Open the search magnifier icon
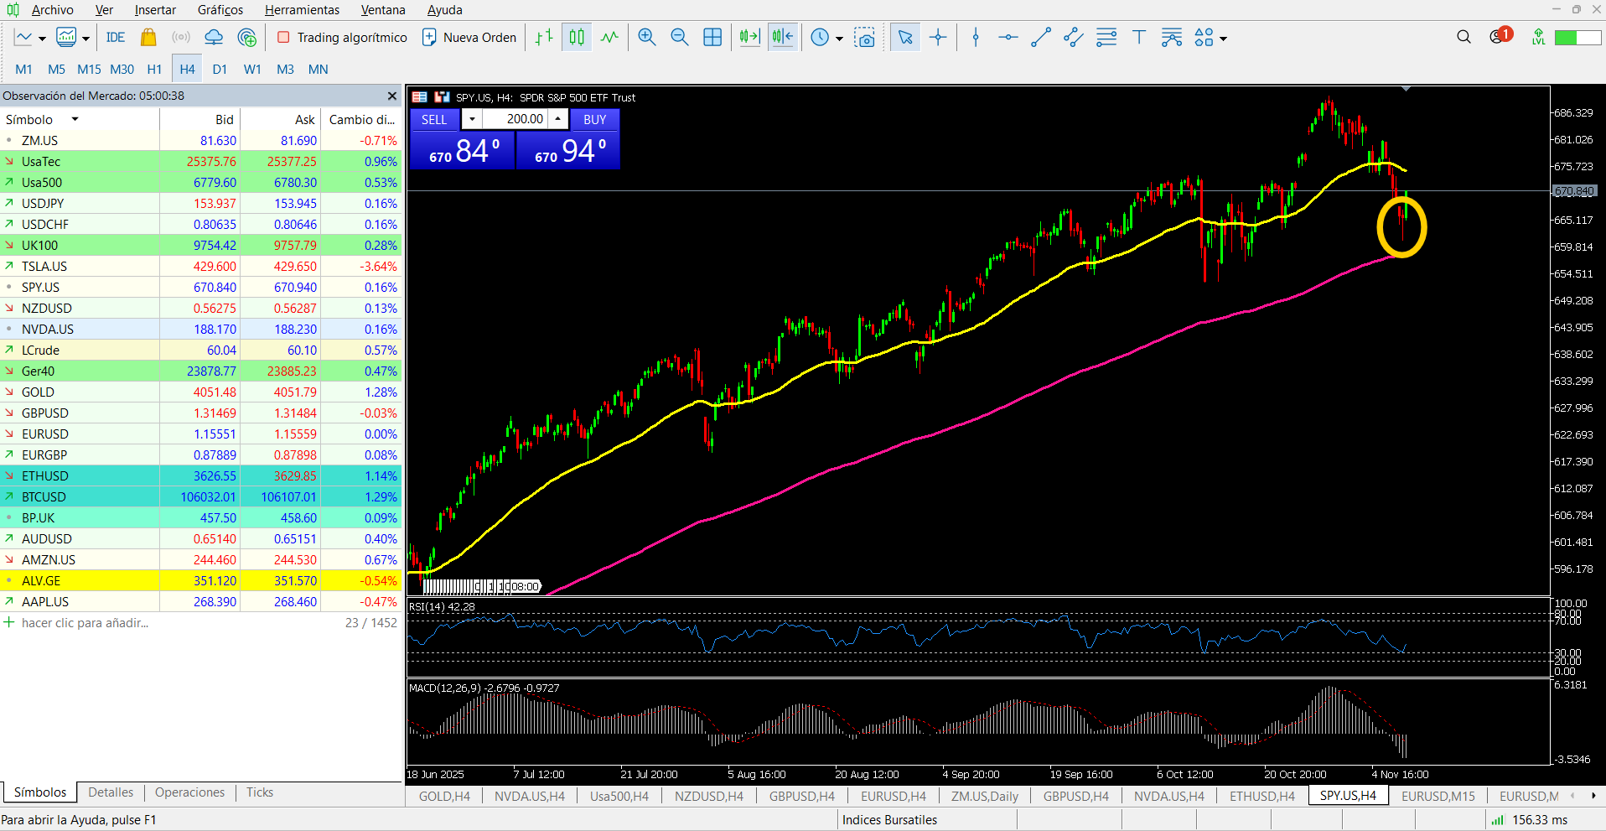 pyautogui.click(x=1464, y=37)
